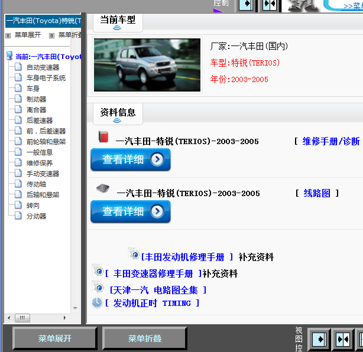Click the sidebar scroll-left arrow

coord(9,318)
